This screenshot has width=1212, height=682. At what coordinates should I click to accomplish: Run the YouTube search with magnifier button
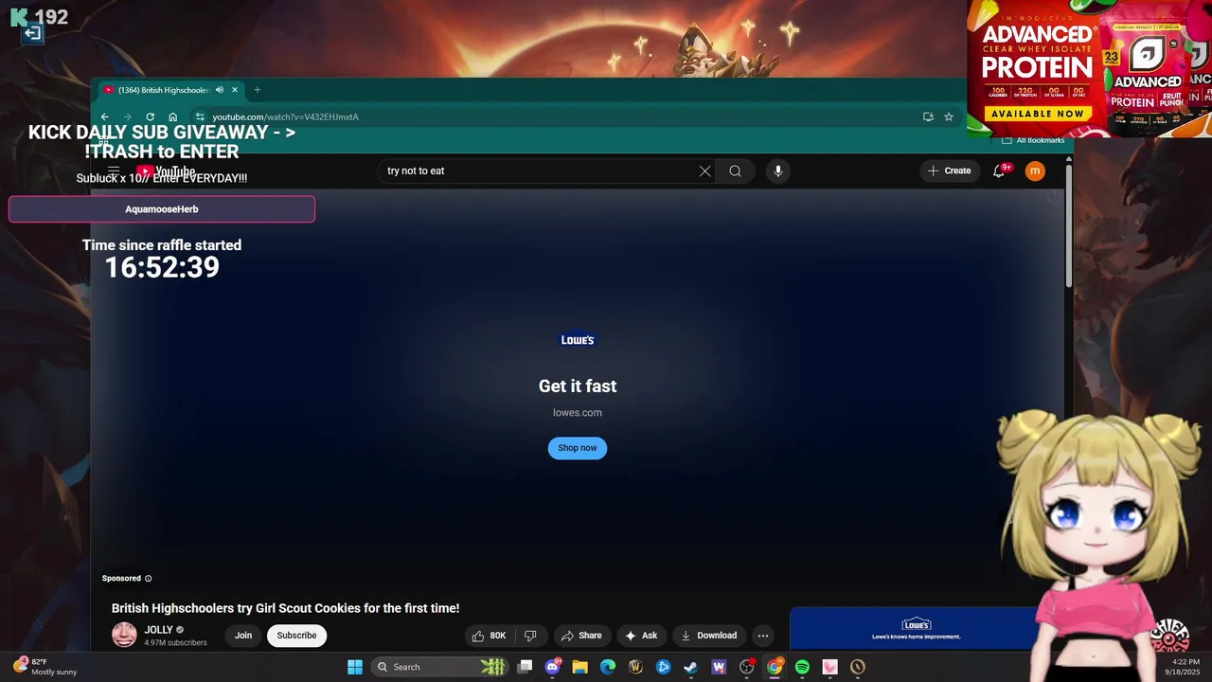pos(735,170)
